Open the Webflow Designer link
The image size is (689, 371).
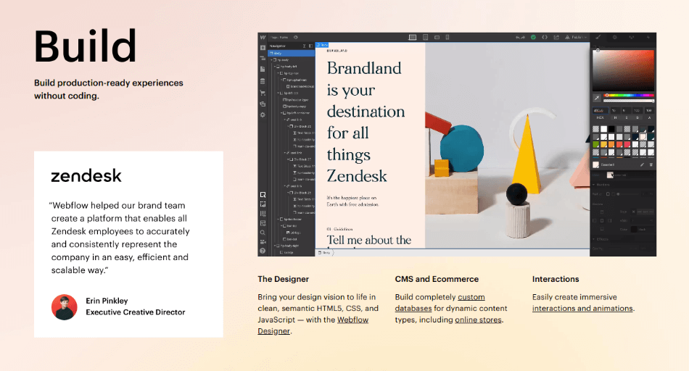pyautogui.click(x=313, y=325)
